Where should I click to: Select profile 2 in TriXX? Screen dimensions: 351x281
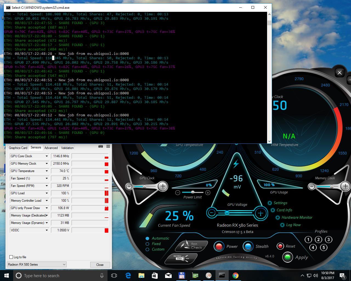[x=318, y=240]
